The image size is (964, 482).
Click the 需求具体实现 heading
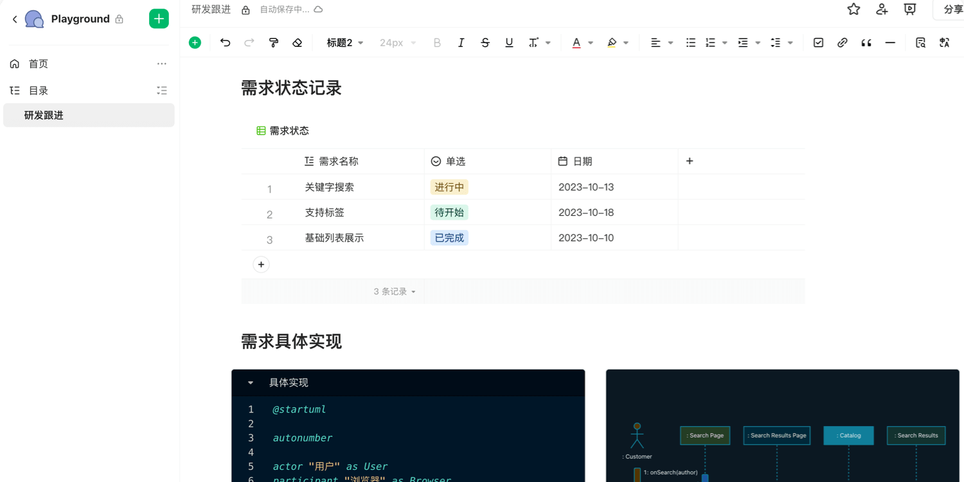coord(291,341)
